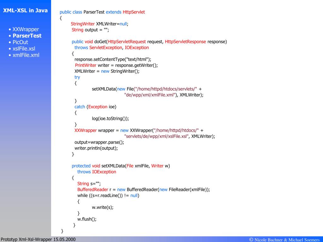323x242 pixels.
Task: Open the XXWrapper sidebar link
Action: pos(26,29)
